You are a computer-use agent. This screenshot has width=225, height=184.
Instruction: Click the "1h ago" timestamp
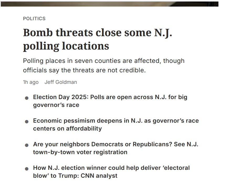click(31, 82)
